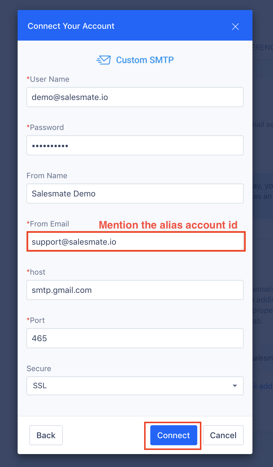Go back with the Back button
The height and width of the screenshot is (467, 273).
(46, 435)
